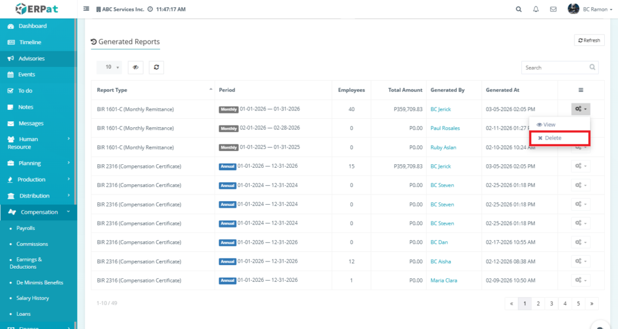Toggle column visibility with the eye button
Screen dimensions: 618x329
(x=136, y=68)
